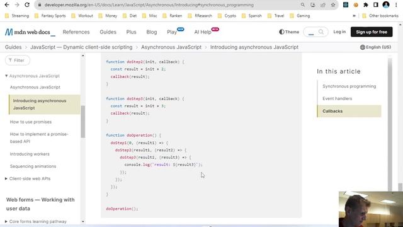Click the Log in link
This screenshot has width=403, height=227.
(339, 32)
